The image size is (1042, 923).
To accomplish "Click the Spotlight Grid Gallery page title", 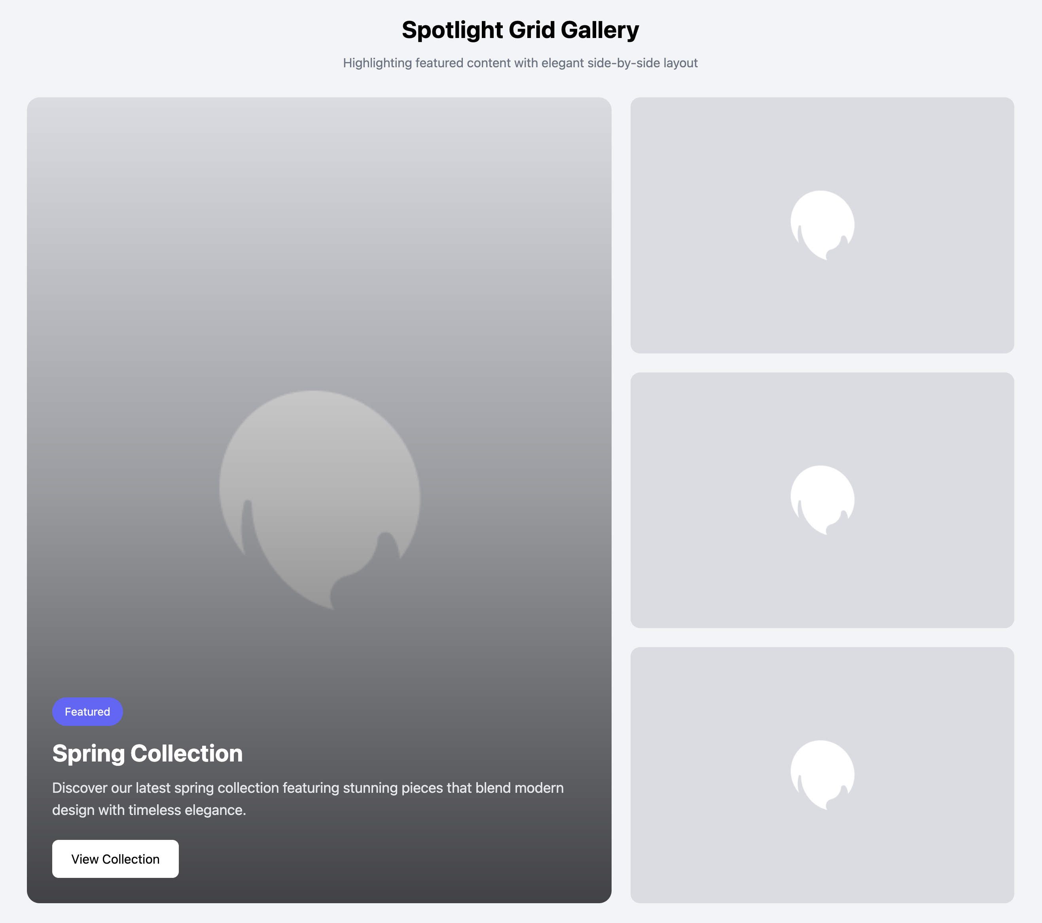I will coord(521,30).
